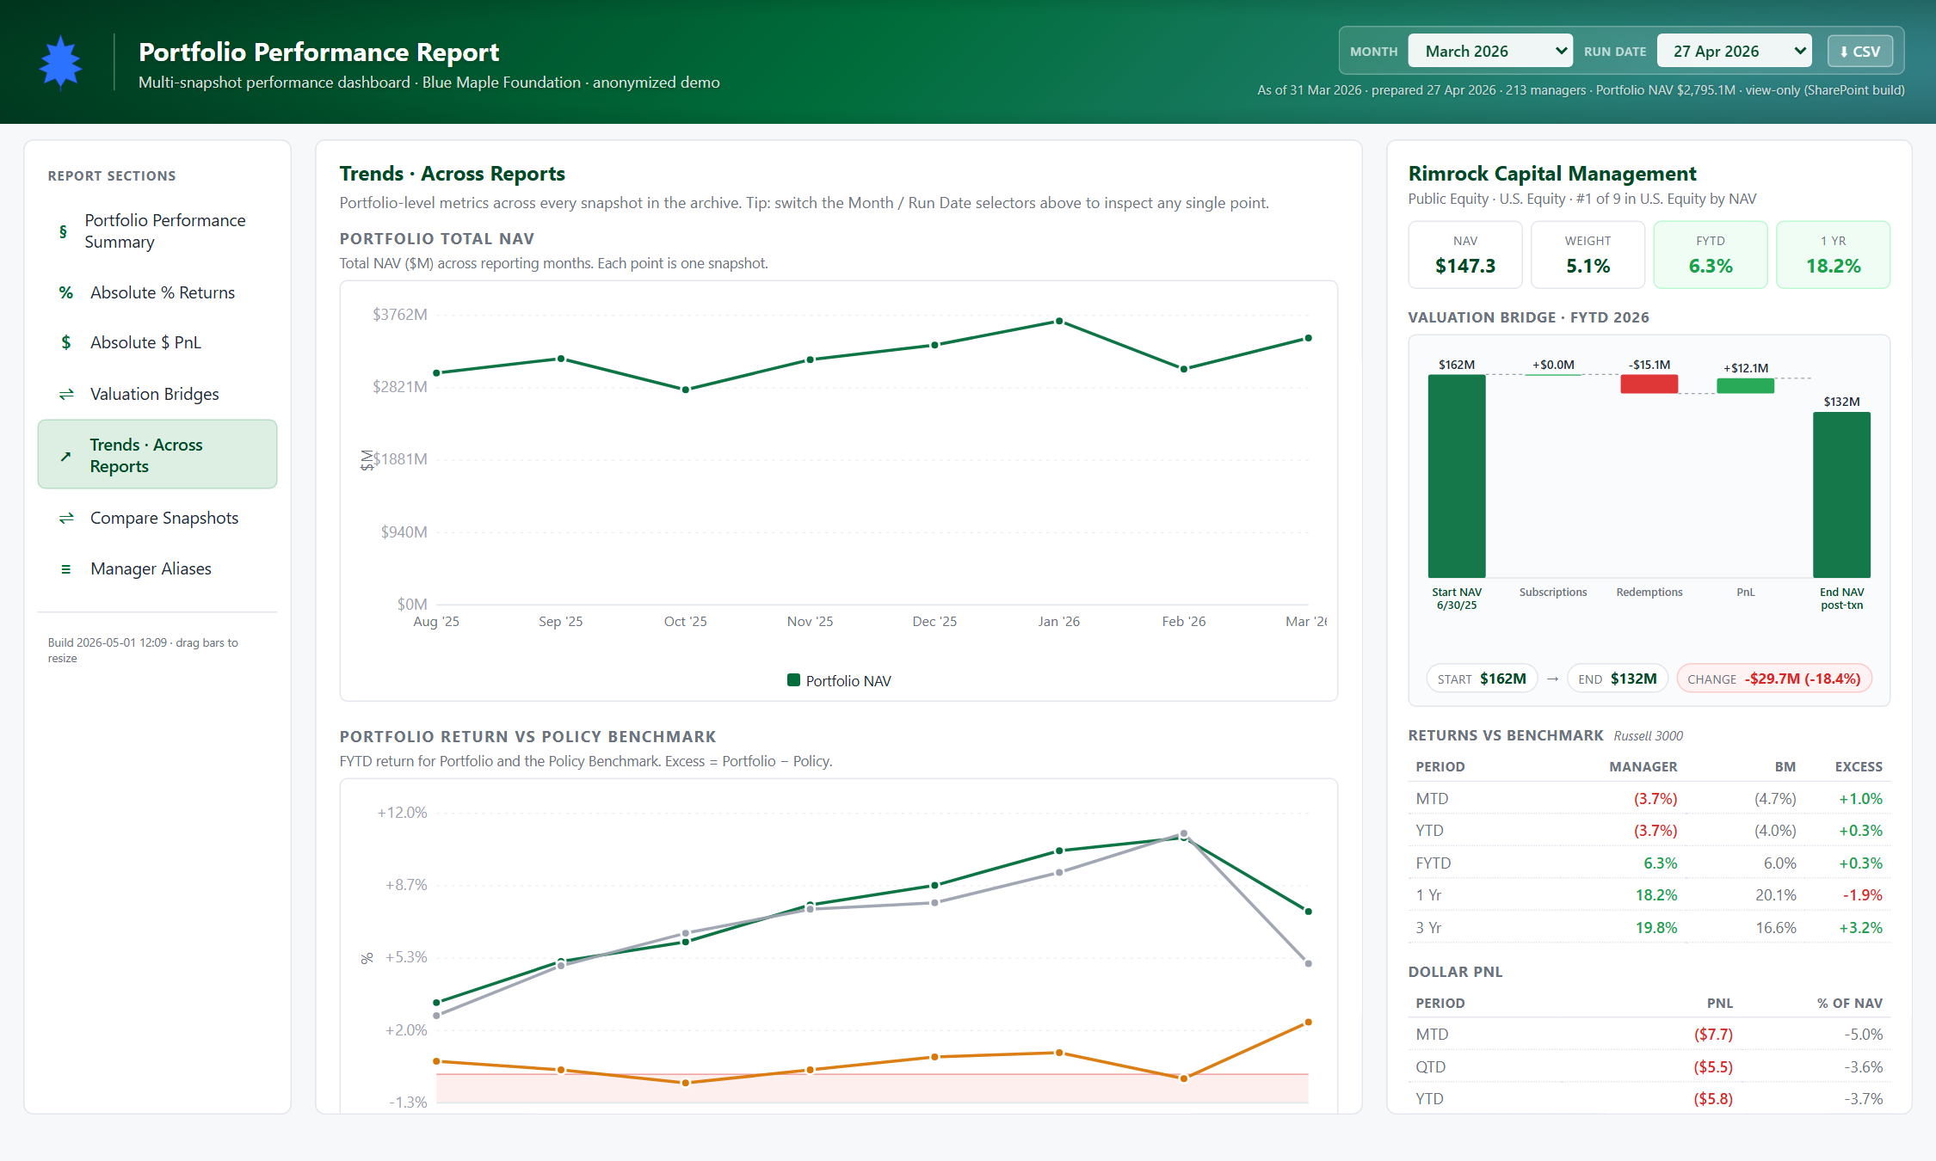The width and height of the screenshot is (1936, 1161).
Task: Click the QTD PnL value ($5.5)
Action: click(1713, 1067)
